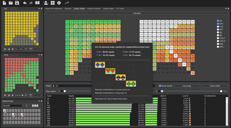
Task: Edit the CO panel name with the pencil icon
Action: coord(12,9)
